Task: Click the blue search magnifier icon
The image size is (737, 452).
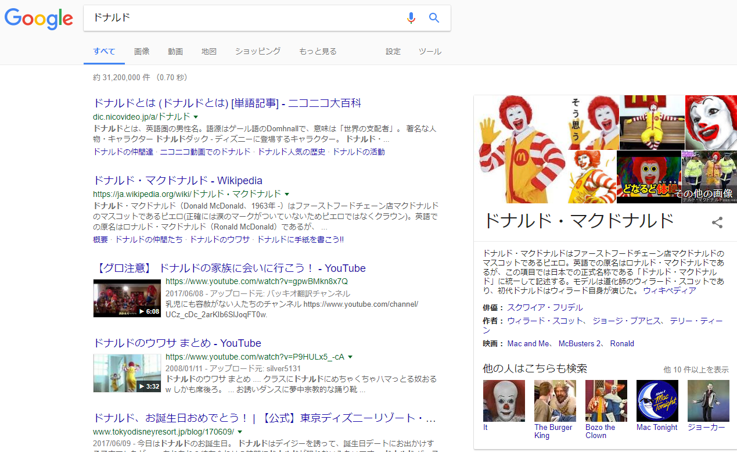Action: [434, 18]
